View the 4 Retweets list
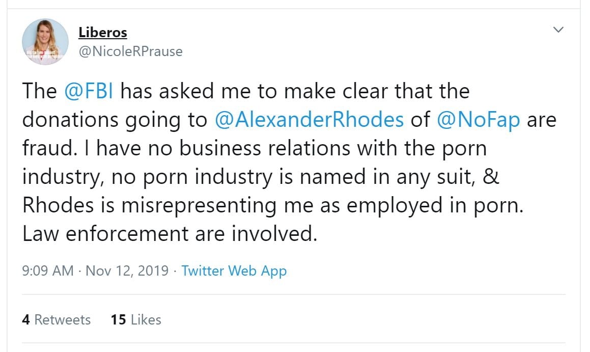Screen dimensions: 590x352 coord(56,320)
